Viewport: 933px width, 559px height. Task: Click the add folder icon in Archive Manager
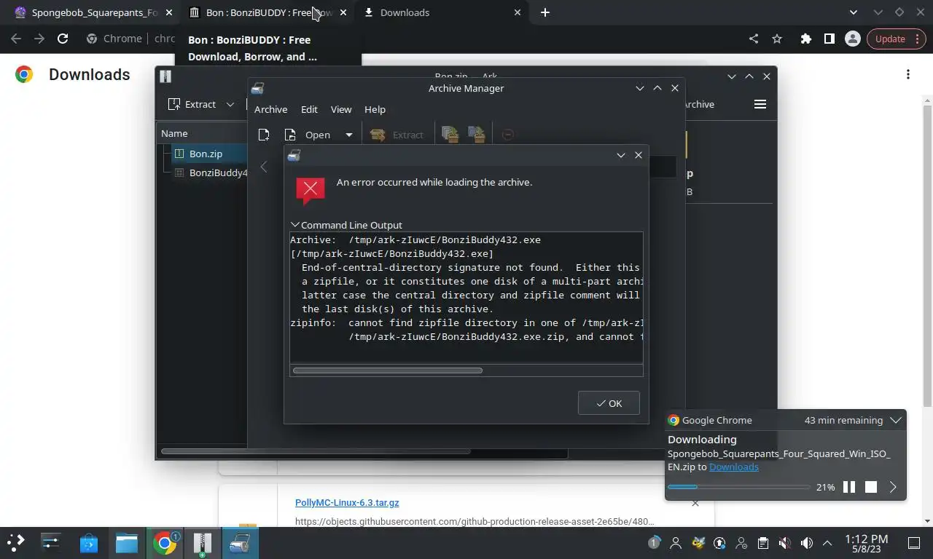(477, 135)
